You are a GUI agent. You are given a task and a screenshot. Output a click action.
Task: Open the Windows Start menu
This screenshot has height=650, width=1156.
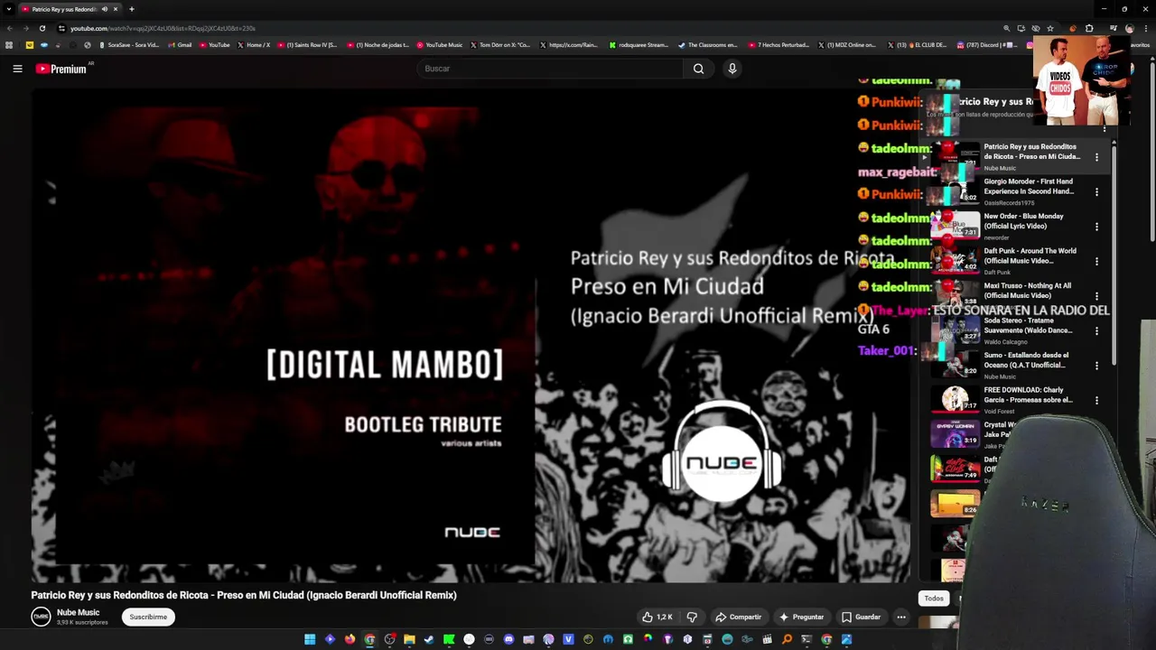[310, 639]
